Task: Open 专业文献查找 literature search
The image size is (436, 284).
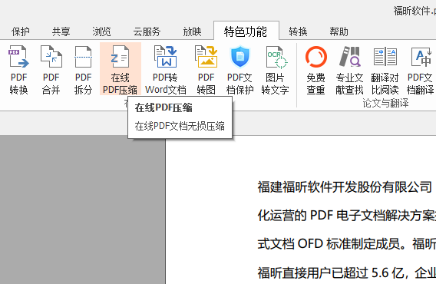Action: tap(349, 70)
